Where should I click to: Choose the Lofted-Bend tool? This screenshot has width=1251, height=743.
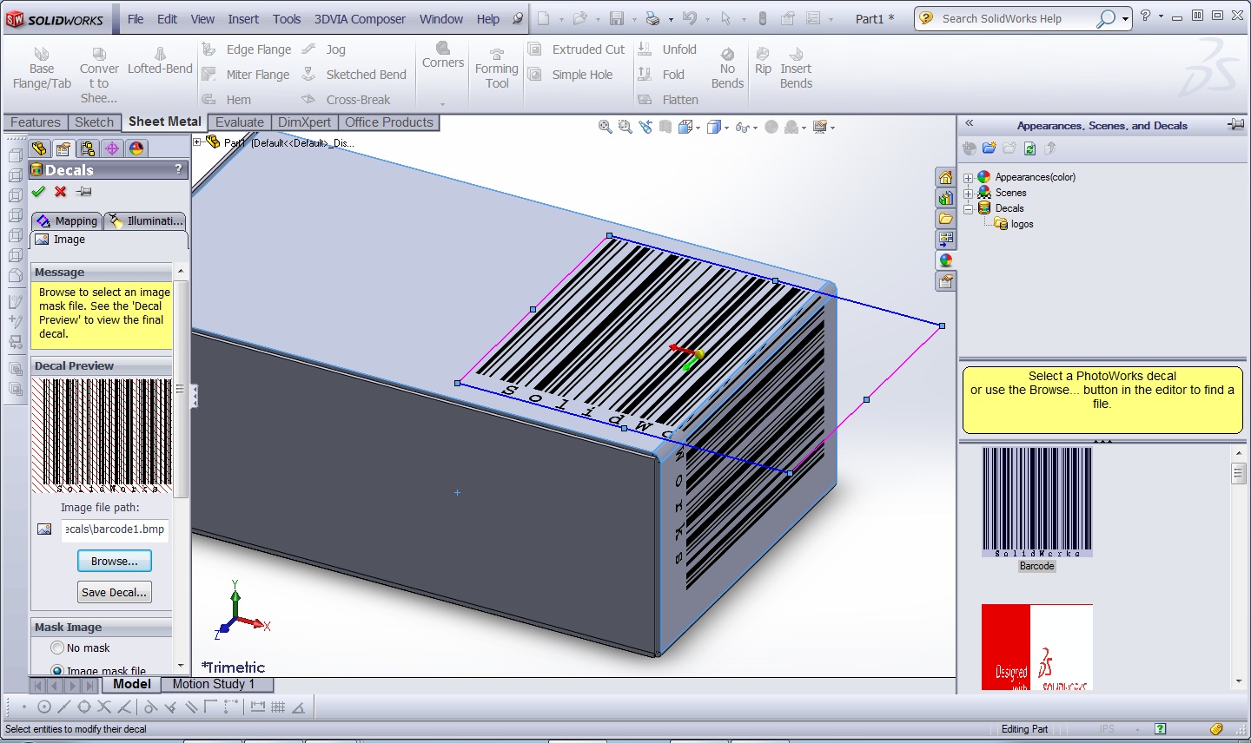(160, 61)
